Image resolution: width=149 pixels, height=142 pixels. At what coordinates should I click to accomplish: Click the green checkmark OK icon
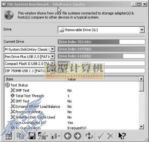click(x=101, y=136)
